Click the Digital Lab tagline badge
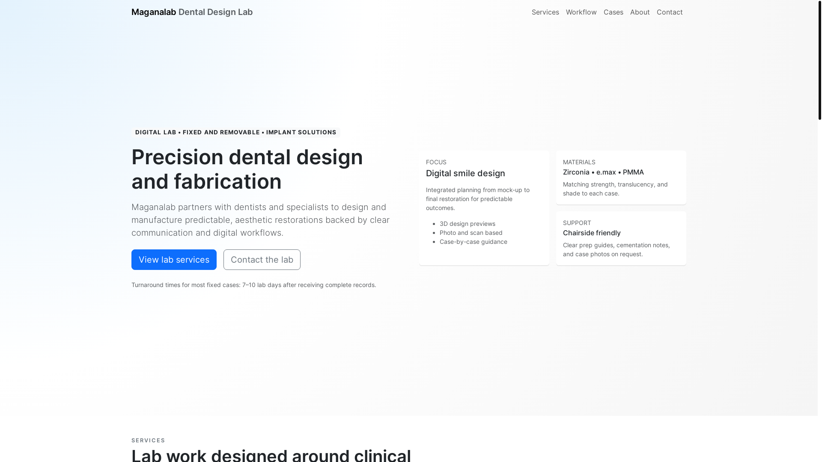This screenshot has width=822, height=462. tap(236, 132)
